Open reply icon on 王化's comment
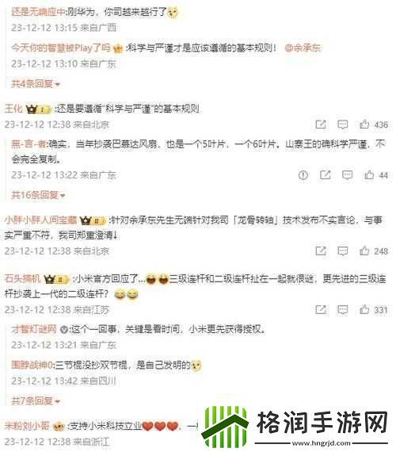The image size is (396, 452). point(342,124)
